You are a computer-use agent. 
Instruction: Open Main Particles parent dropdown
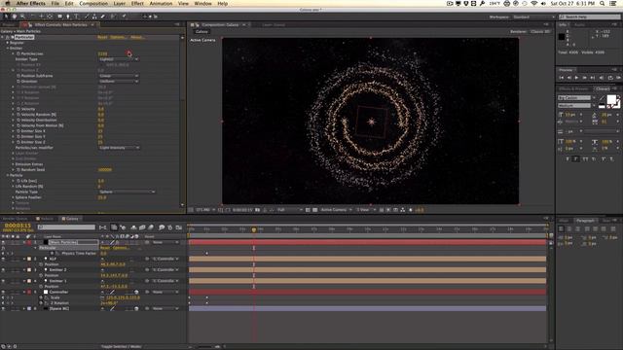(x=165, y=242)
